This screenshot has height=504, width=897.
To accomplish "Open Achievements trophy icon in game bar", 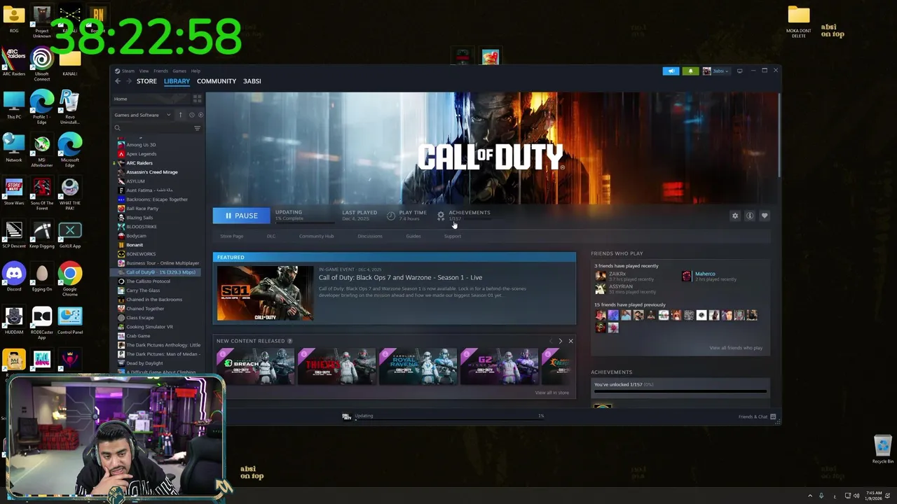I will tap(441, 216).
